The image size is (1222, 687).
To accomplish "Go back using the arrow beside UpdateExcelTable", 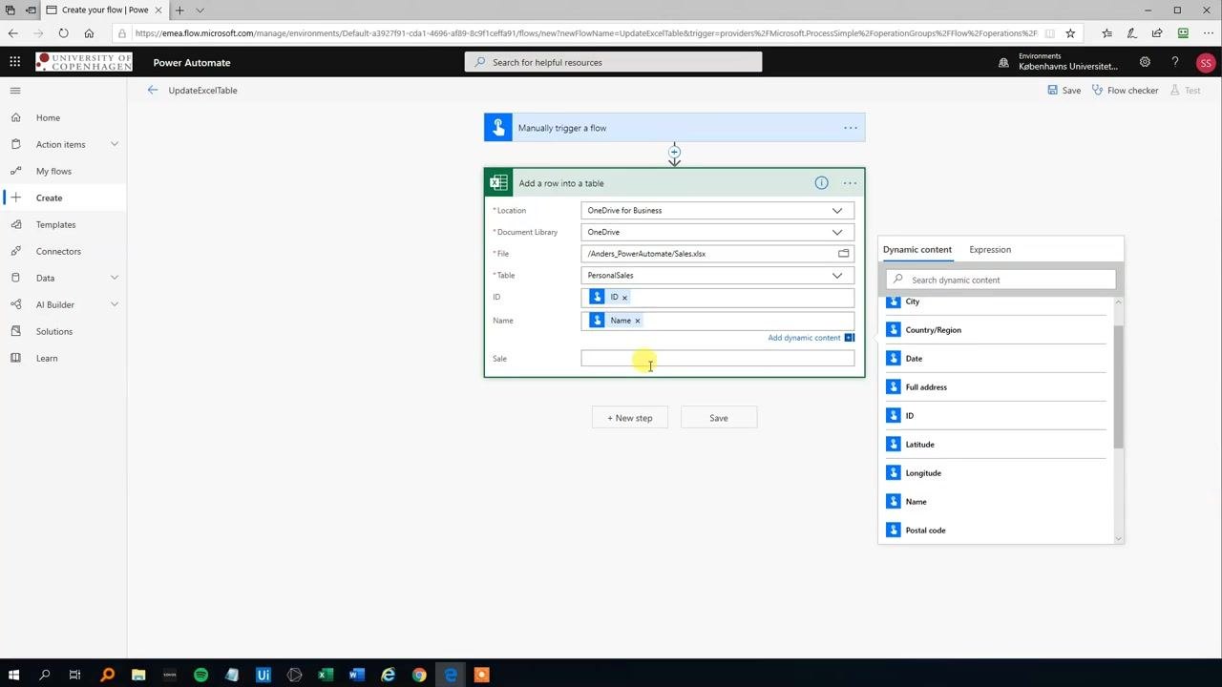I will click(153, 90).
